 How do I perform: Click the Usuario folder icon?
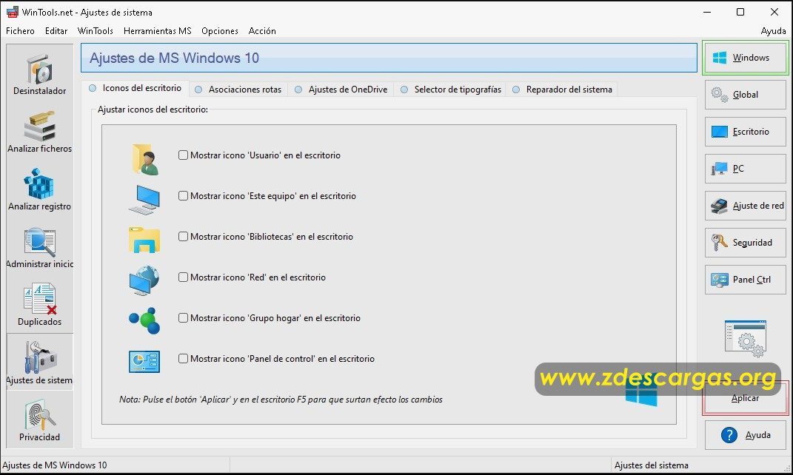click(x=145, y=160)
